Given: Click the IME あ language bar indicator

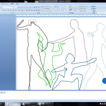Looking at the screenshot, I should click(x=102, y=104).
